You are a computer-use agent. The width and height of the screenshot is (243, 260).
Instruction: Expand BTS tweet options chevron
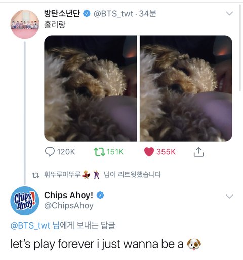(229, 13)
